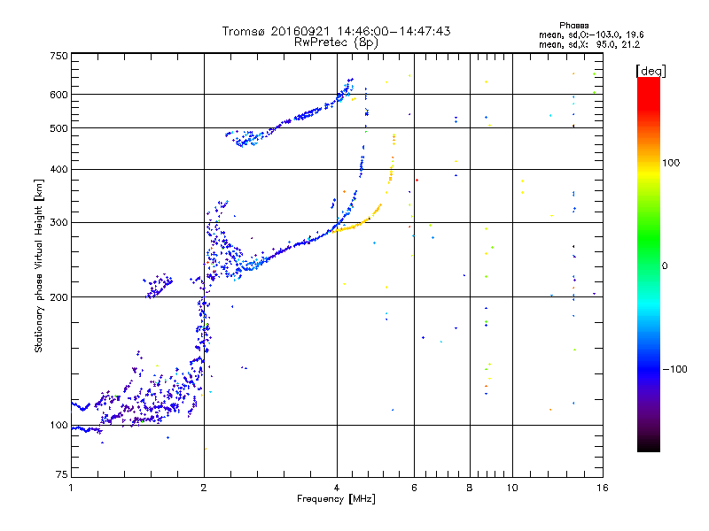
Task: Click the y-axis tick label "500"
Action: click(58, 128)
